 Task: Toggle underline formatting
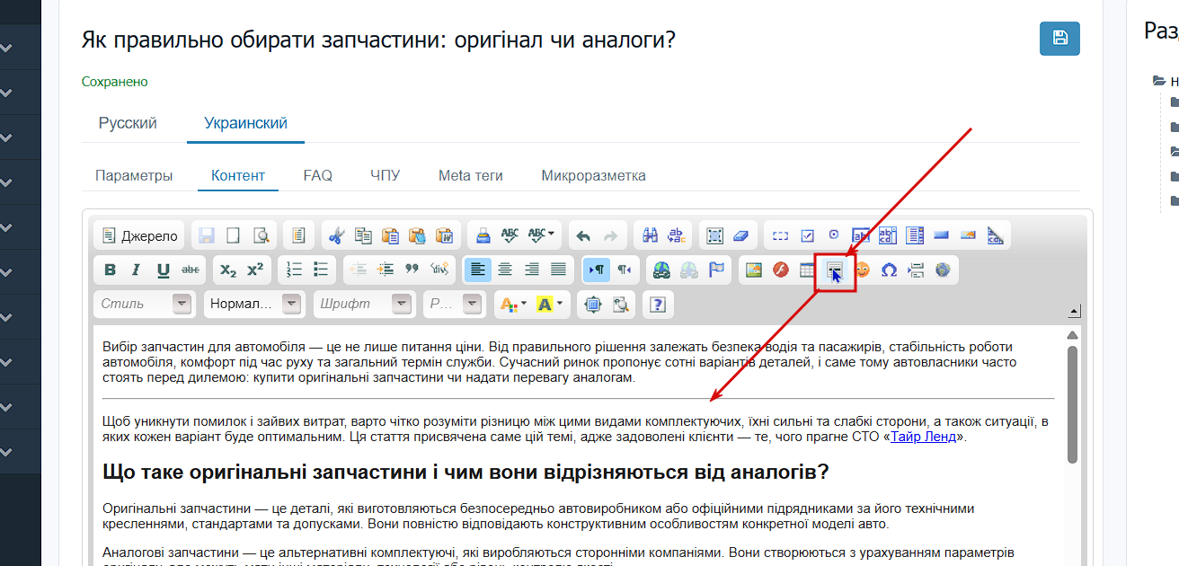pos(163,270)
